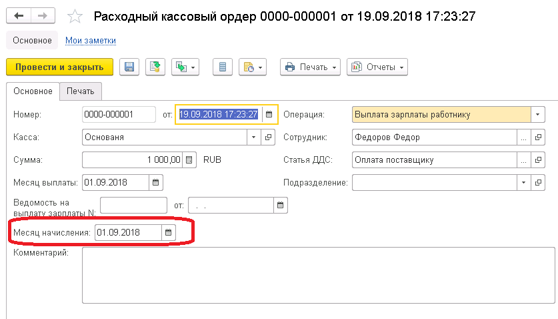Click the Save (floppy disk) icon
The height and width of the screenshot is (319, 558).
click(x=129, y=67)
